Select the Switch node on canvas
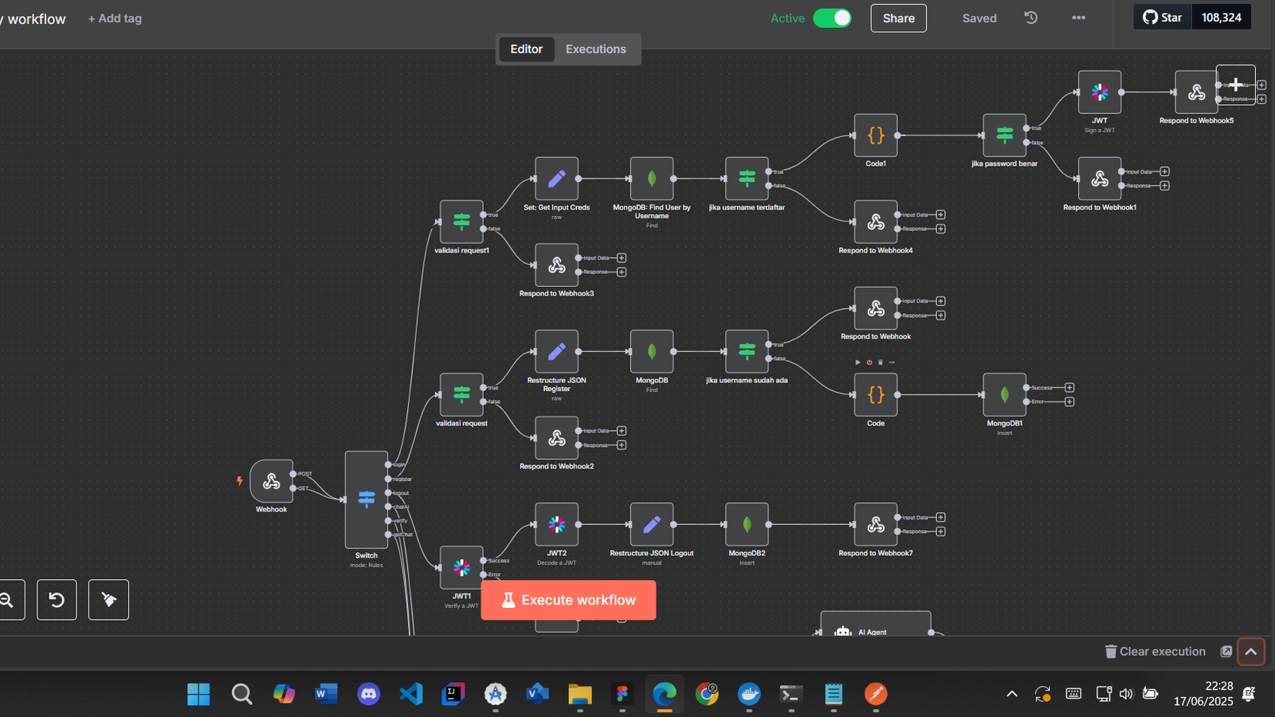Image resolution: width=1275 pixels, height=717 pixels. (366, 500)
